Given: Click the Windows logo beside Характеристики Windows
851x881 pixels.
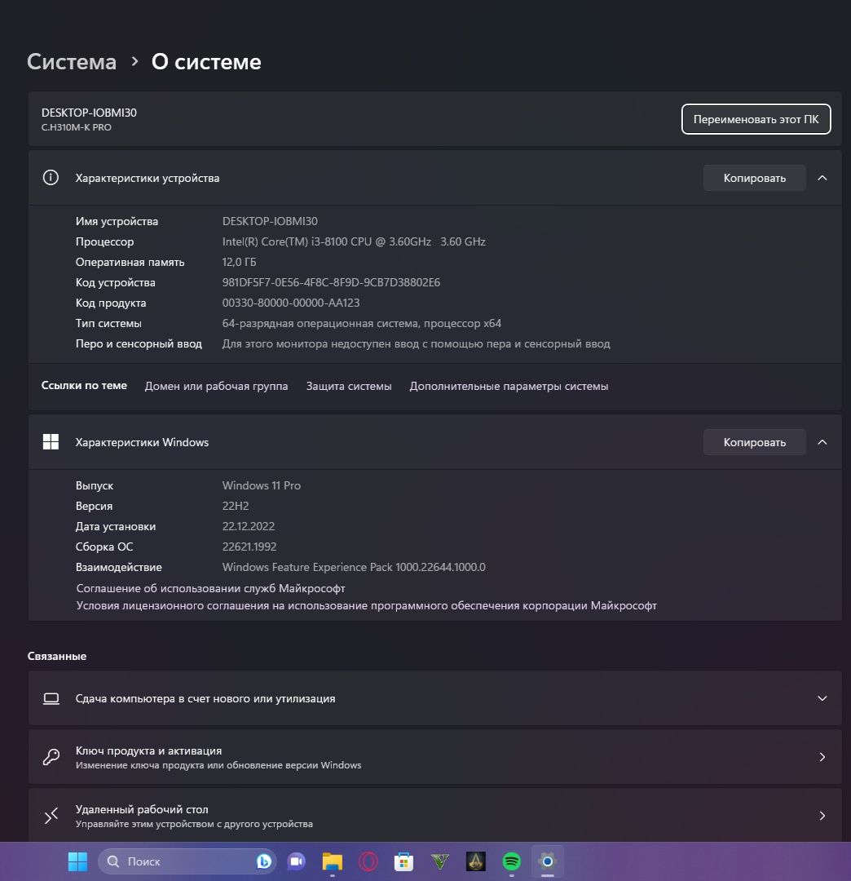Looking at the screenshot, I should [x=51, y=441].
